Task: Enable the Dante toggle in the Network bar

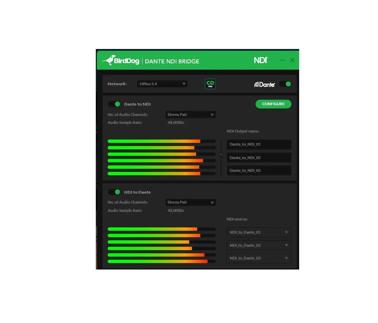Action: (285, 84)
